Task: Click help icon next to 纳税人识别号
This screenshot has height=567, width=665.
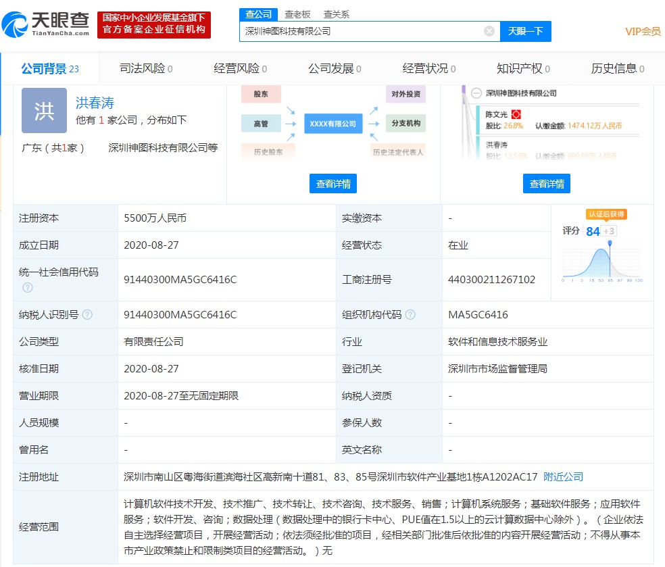Action: pos(87,315)
